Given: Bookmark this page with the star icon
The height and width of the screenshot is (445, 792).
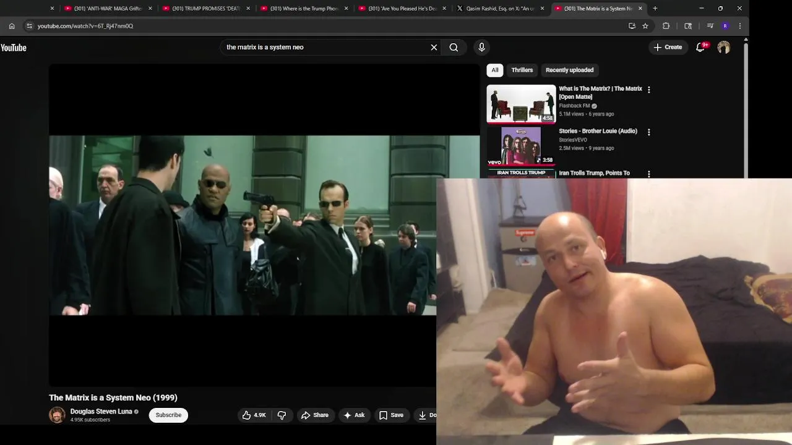Looking at the screenshot, I should (x=645, y=26).
